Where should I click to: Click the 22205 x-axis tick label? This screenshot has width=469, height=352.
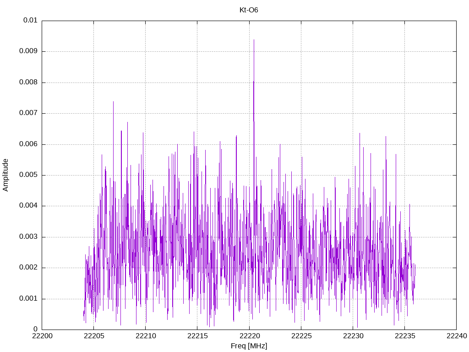point(93,336)
